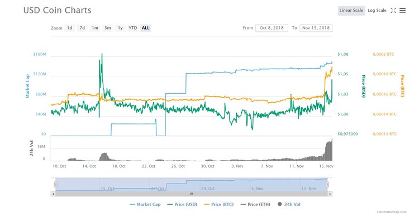Image resolution: width=419 pixels, height=222 pixels.
Task: Select the 1d zoom range
Action: (x=70, y=28)
